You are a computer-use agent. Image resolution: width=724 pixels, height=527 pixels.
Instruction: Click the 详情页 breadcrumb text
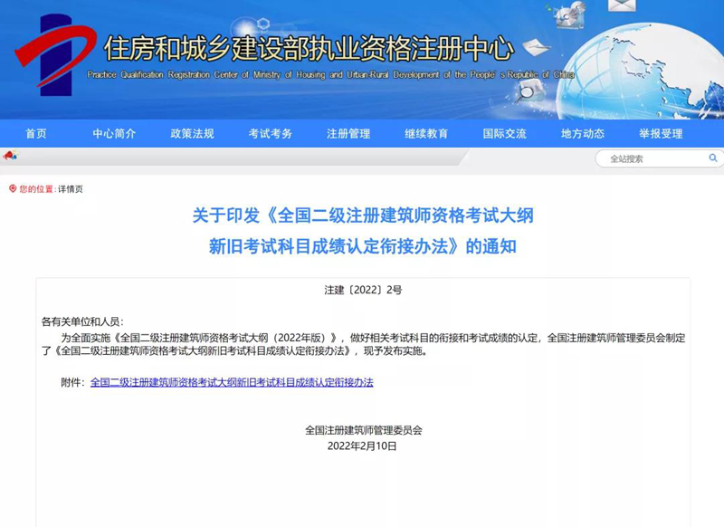pyautogui.click(x=71, y=189)
